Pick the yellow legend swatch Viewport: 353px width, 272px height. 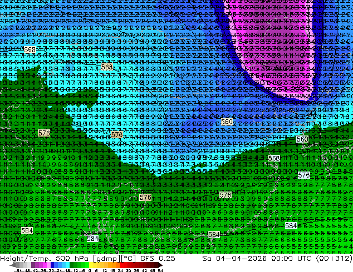pyautogui.click(x=91, y=265)
